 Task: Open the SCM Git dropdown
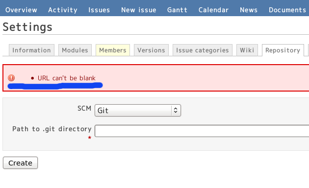coord(137,111)
